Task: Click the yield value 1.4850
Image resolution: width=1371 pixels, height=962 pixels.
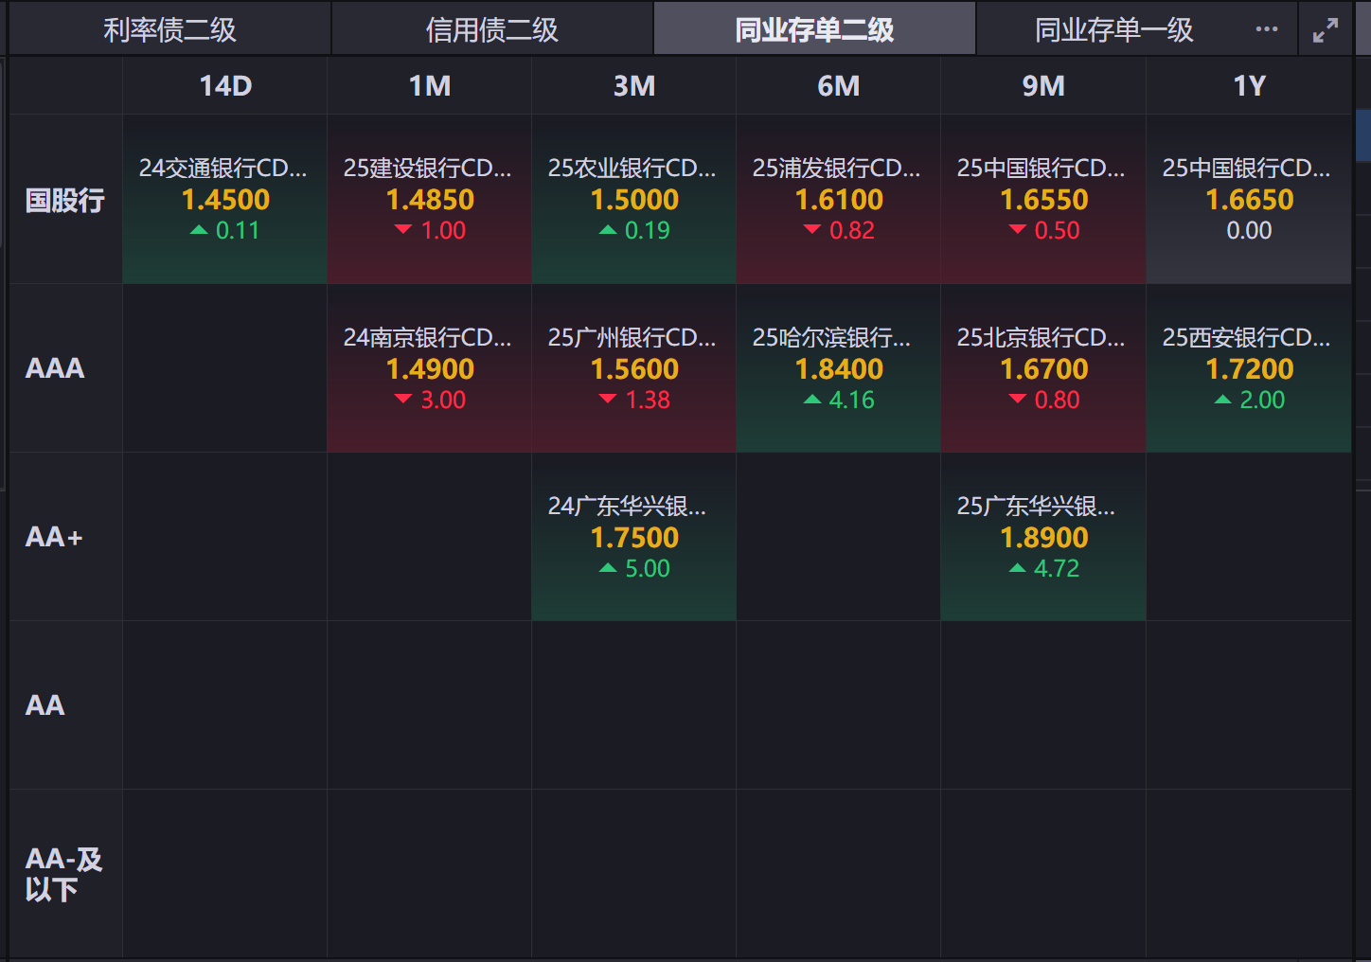Action: pyautogui.click(x=430, y=200)
